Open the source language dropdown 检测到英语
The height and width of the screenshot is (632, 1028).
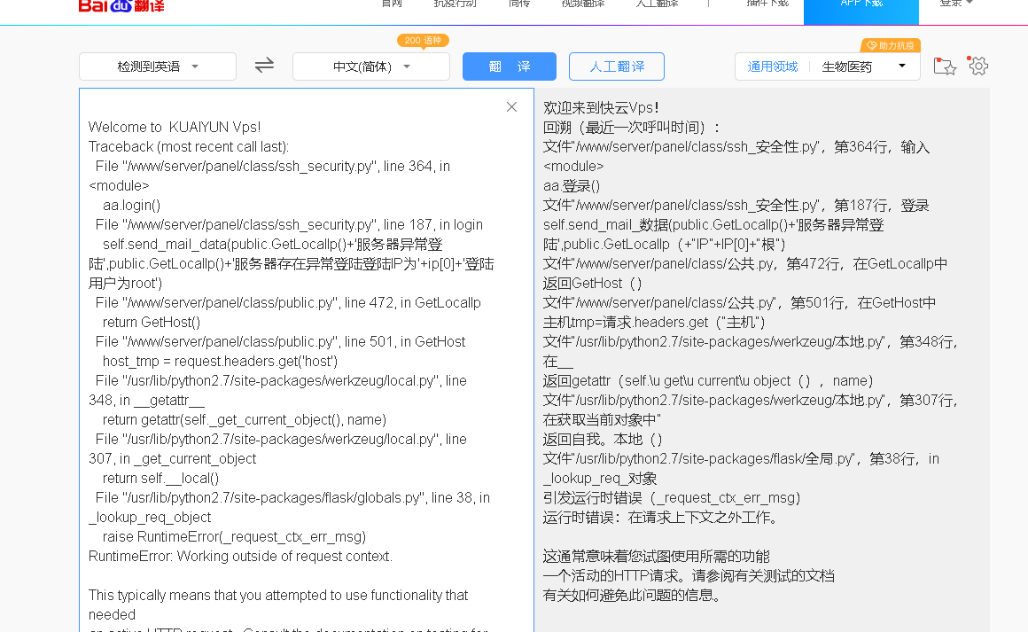pyautogui.click(x=158, y=66)
